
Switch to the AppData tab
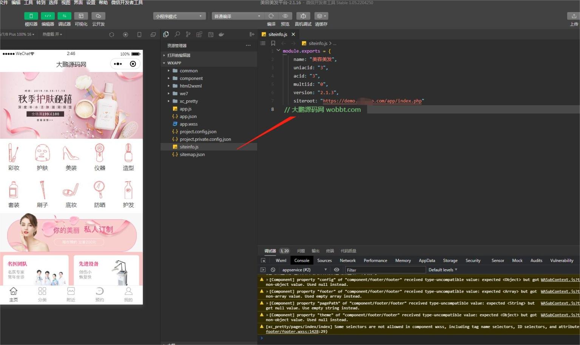click(x=427, y=261)
